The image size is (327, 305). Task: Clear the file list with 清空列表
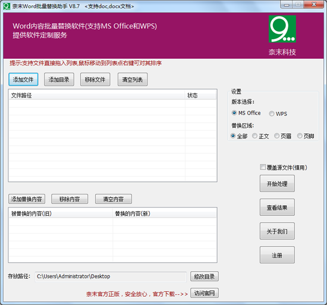pyautogui.click(x=133, y=80)
